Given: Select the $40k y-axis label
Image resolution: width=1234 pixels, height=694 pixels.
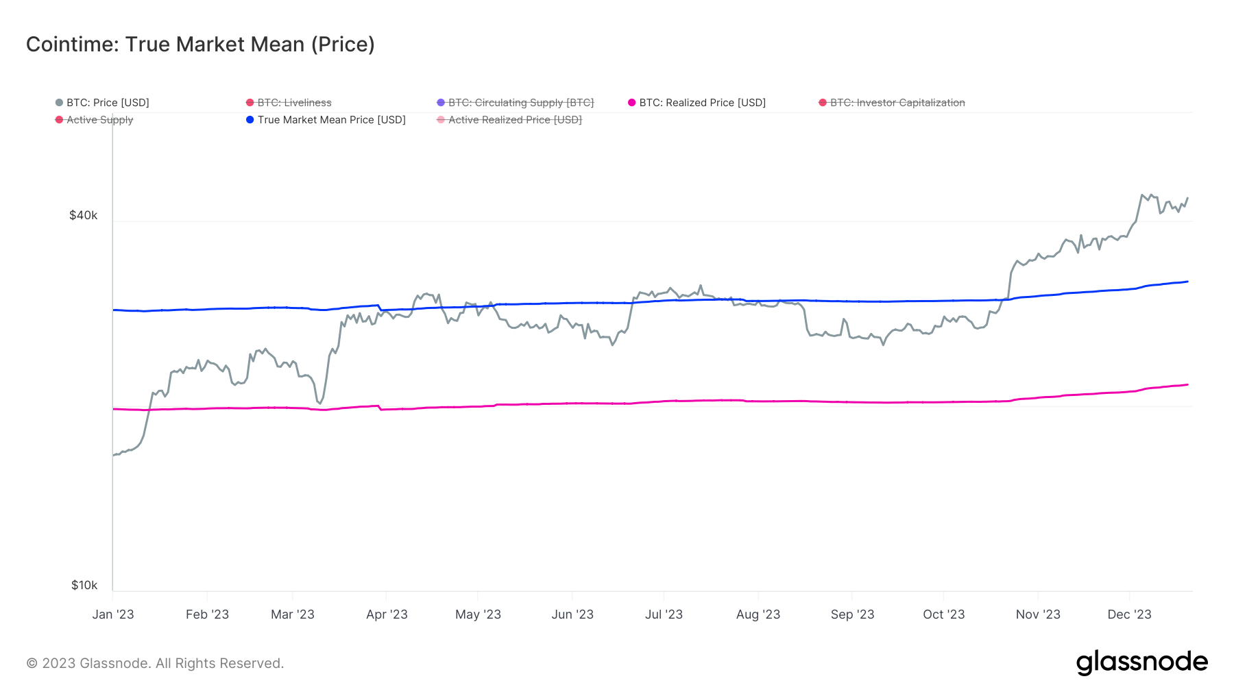Looking at the screenshot, I should (x=83, y=214).
